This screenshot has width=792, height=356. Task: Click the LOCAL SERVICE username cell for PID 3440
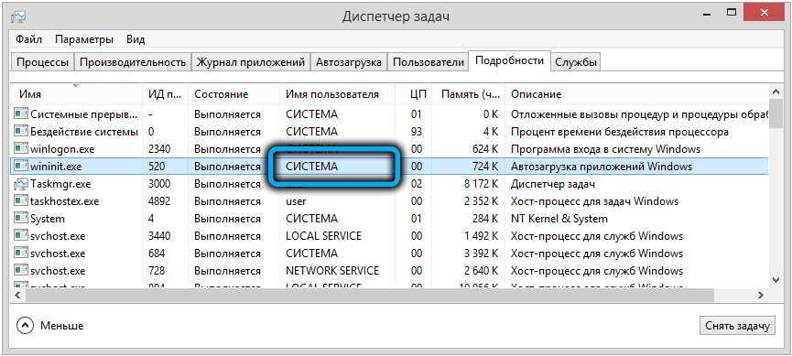(324, 236)
